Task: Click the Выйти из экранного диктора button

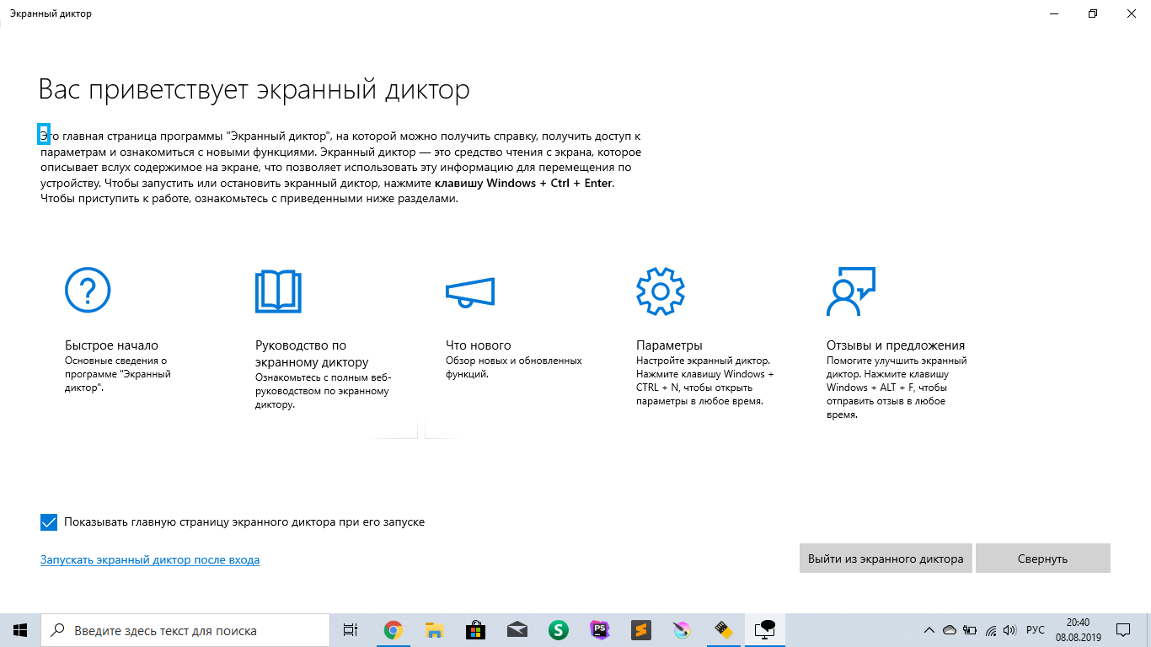Action: (x=886, y=559)
